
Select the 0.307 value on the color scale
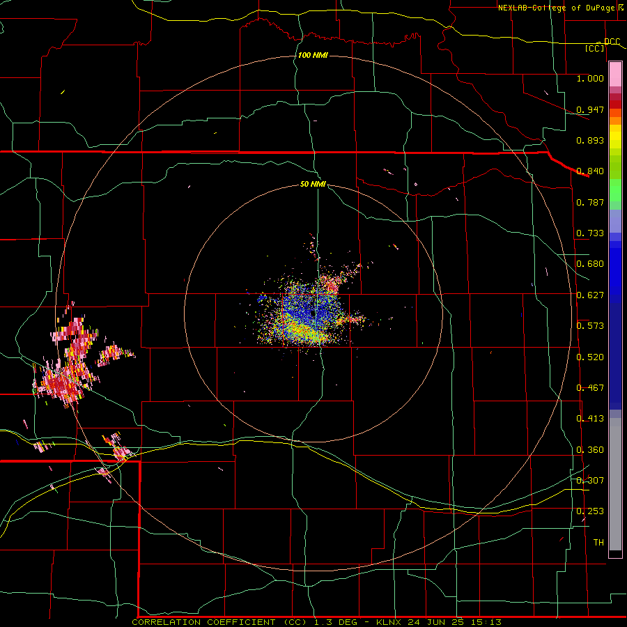tap(590, 481)
